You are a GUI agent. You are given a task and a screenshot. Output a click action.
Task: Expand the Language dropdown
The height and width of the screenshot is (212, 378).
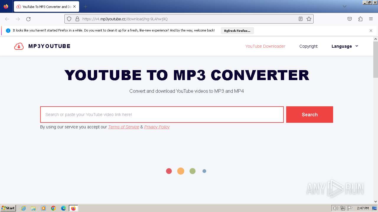click(345, 46)
